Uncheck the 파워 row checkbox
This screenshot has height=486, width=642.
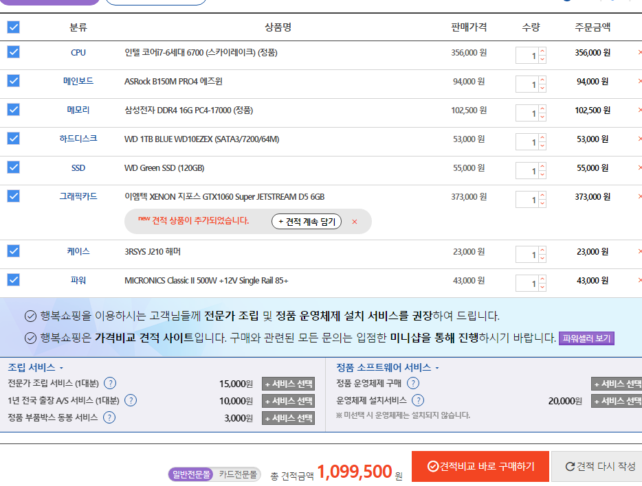click(14, 280)
